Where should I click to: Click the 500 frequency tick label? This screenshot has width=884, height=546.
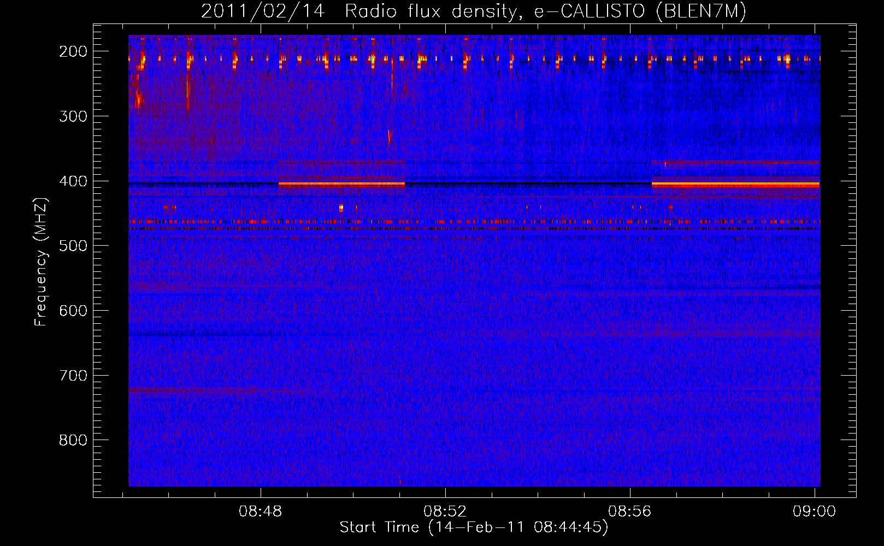click(x=73, y=246)
